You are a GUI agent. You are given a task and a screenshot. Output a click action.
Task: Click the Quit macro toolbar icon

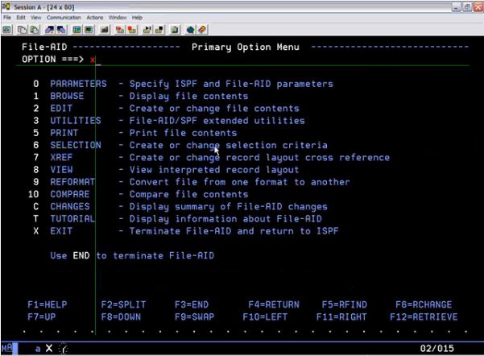[x=159, y=30]
